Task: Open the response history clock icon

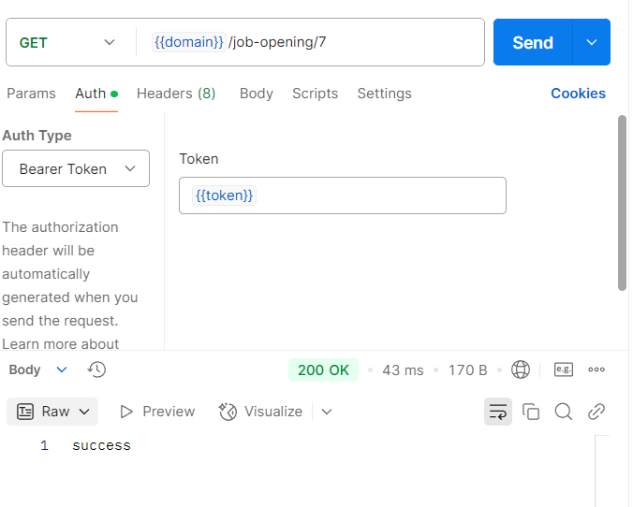Action: (96, 369)
